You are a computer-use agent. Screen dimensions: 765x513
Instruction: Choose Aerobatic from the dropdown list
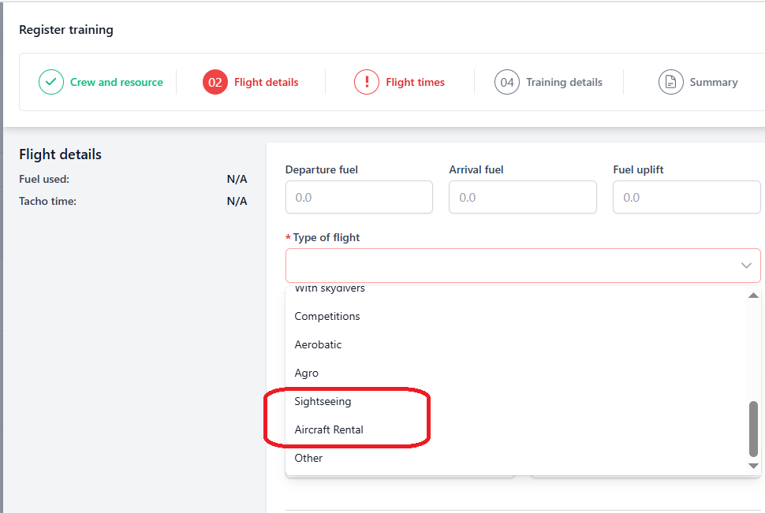click(319, 344)
